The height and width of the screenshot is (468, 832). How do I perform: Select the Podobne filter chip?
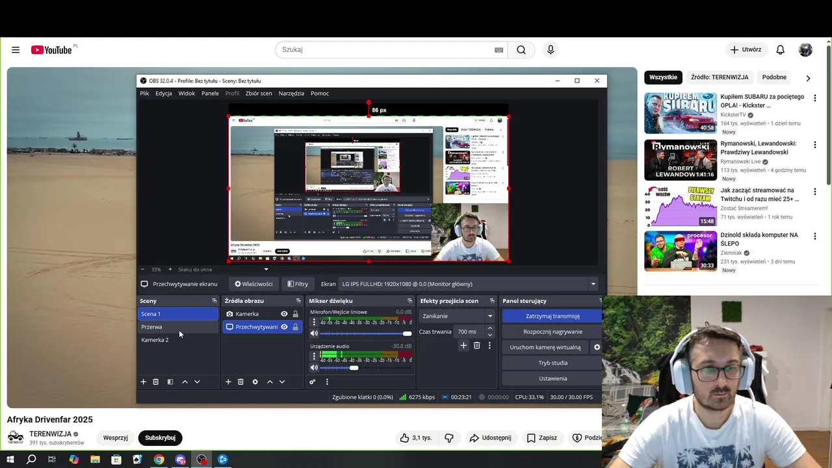pos(774,77)
